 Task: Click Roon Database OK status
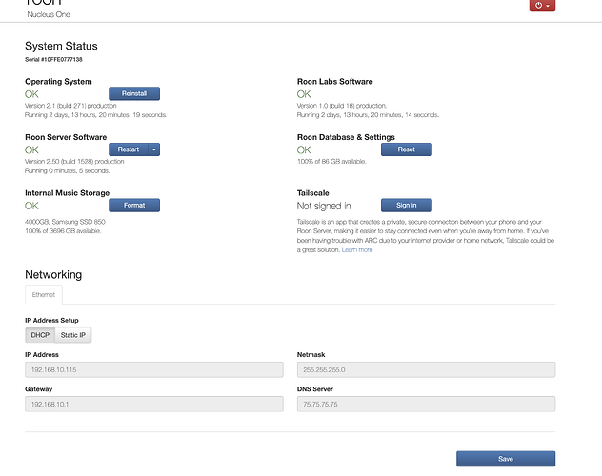point(304,150)
